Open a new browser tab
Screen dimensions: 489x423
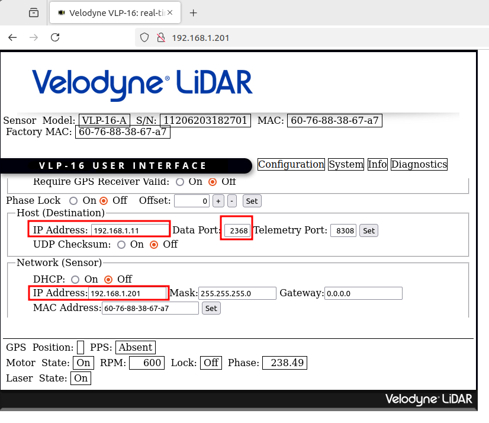point(193,12)
